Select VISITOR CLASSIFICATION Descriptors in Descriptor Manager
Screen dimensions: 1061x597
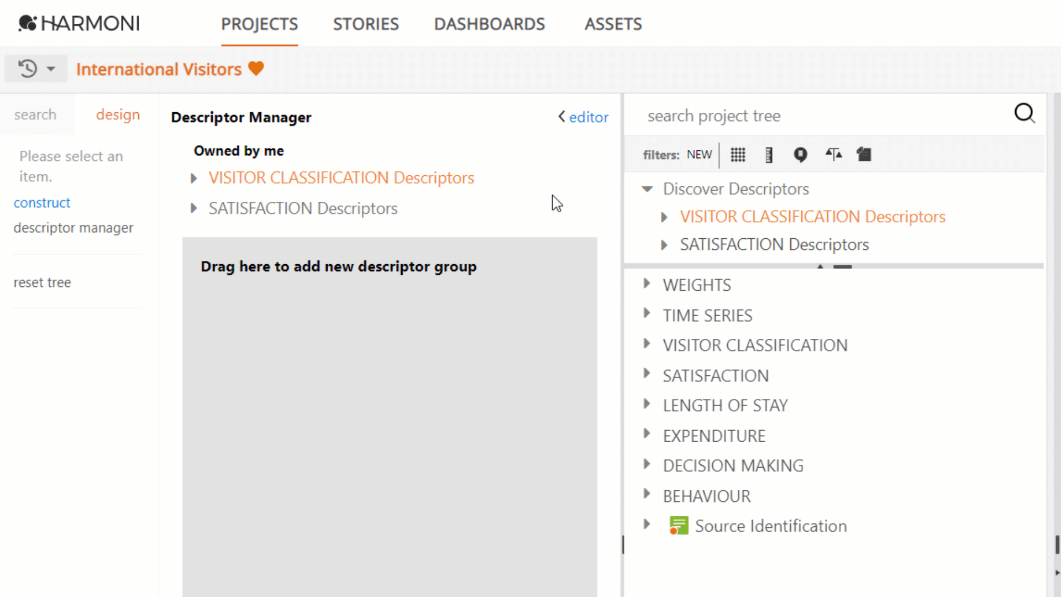[342, 178]
